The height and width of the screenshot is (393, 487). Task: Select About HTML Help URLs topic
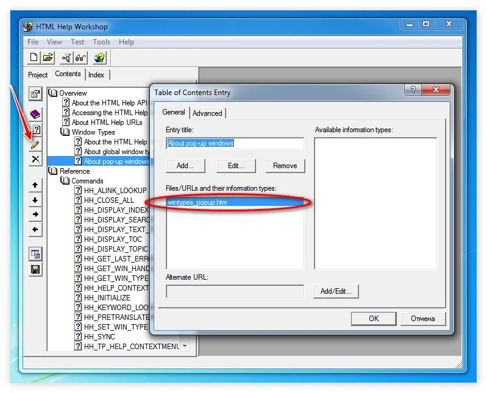coord(107,122)
